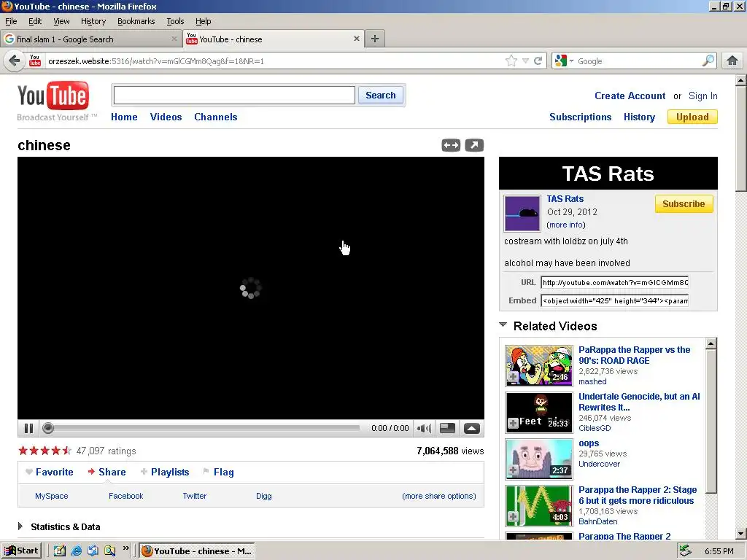
Task: Click the search magnifier in Google box
Action: click(x=708, y=61)
